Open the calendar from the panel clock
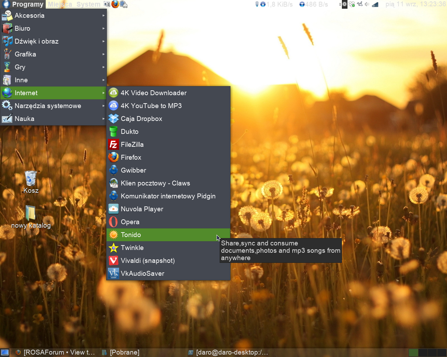Image resolution: width=447 pixels, height=357 pixels. click(x=416, y=4)
